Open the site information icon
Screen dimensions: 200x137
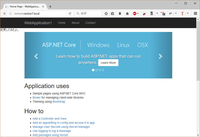pyautogui.click(x=10, y=13)
